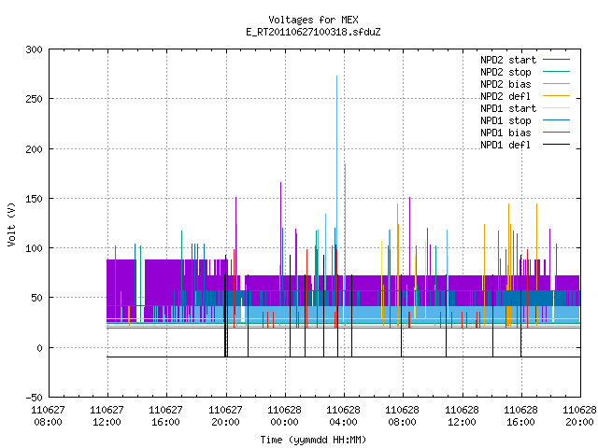Click the light blue NPD2 bias legend line
The image size is (598, 448).
point(557,83)
